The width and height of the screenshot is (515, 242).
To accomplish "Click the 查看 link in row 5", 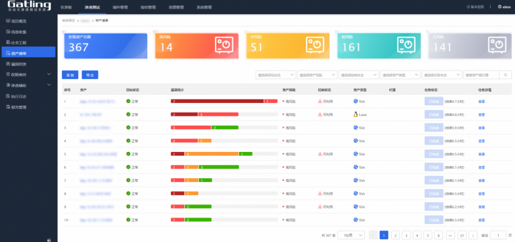I will (482, 154).
